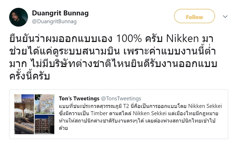
Task: Click the @TonsTweetings handle in quote
Action: (x=121, y=99)
